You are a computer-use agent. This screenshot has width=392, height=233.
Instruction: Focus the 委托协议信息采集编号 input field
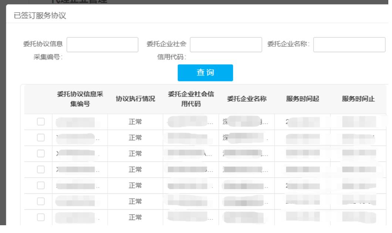[102, 45]
